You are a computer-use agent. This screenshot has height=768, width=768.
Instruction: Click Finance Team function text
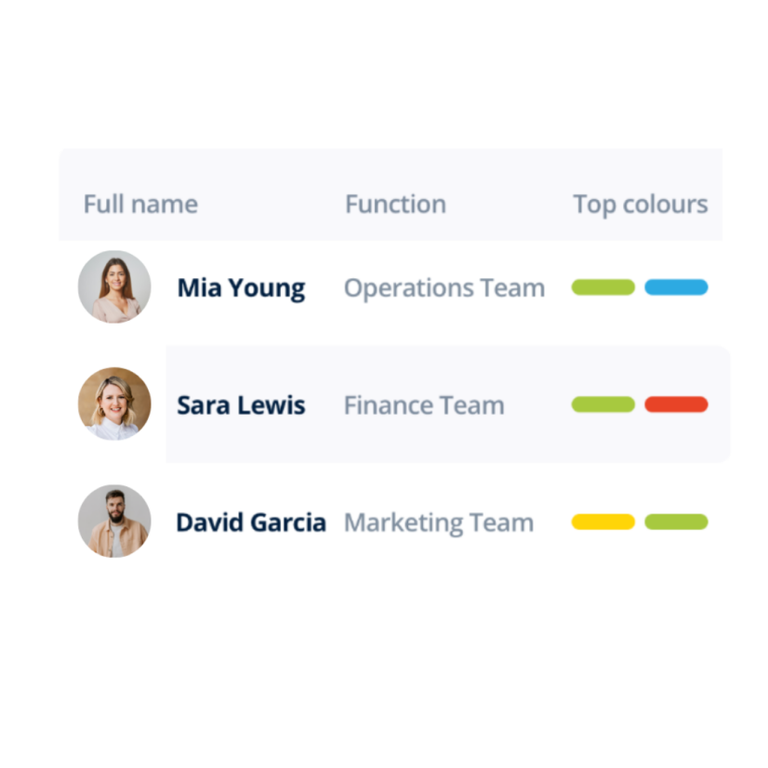coord(424,405)
